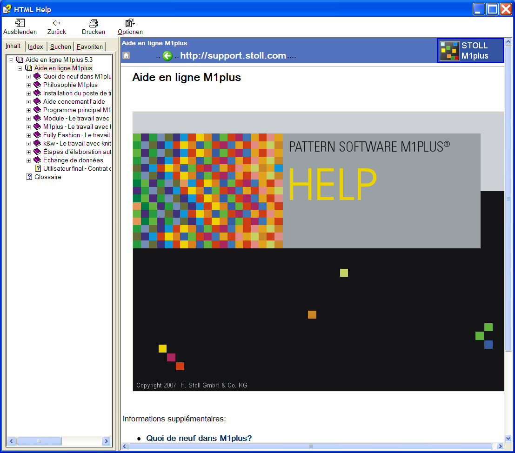
Task: Switch to the Suchen tab
Action: 60,47
